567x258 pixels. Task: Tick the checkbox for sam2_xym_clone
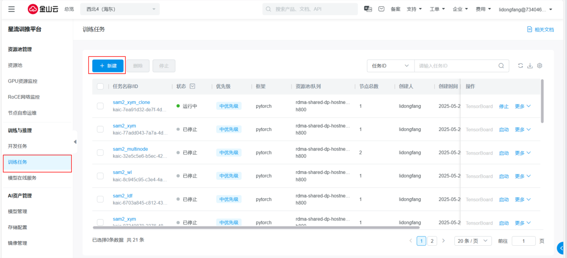click(100, 106)
